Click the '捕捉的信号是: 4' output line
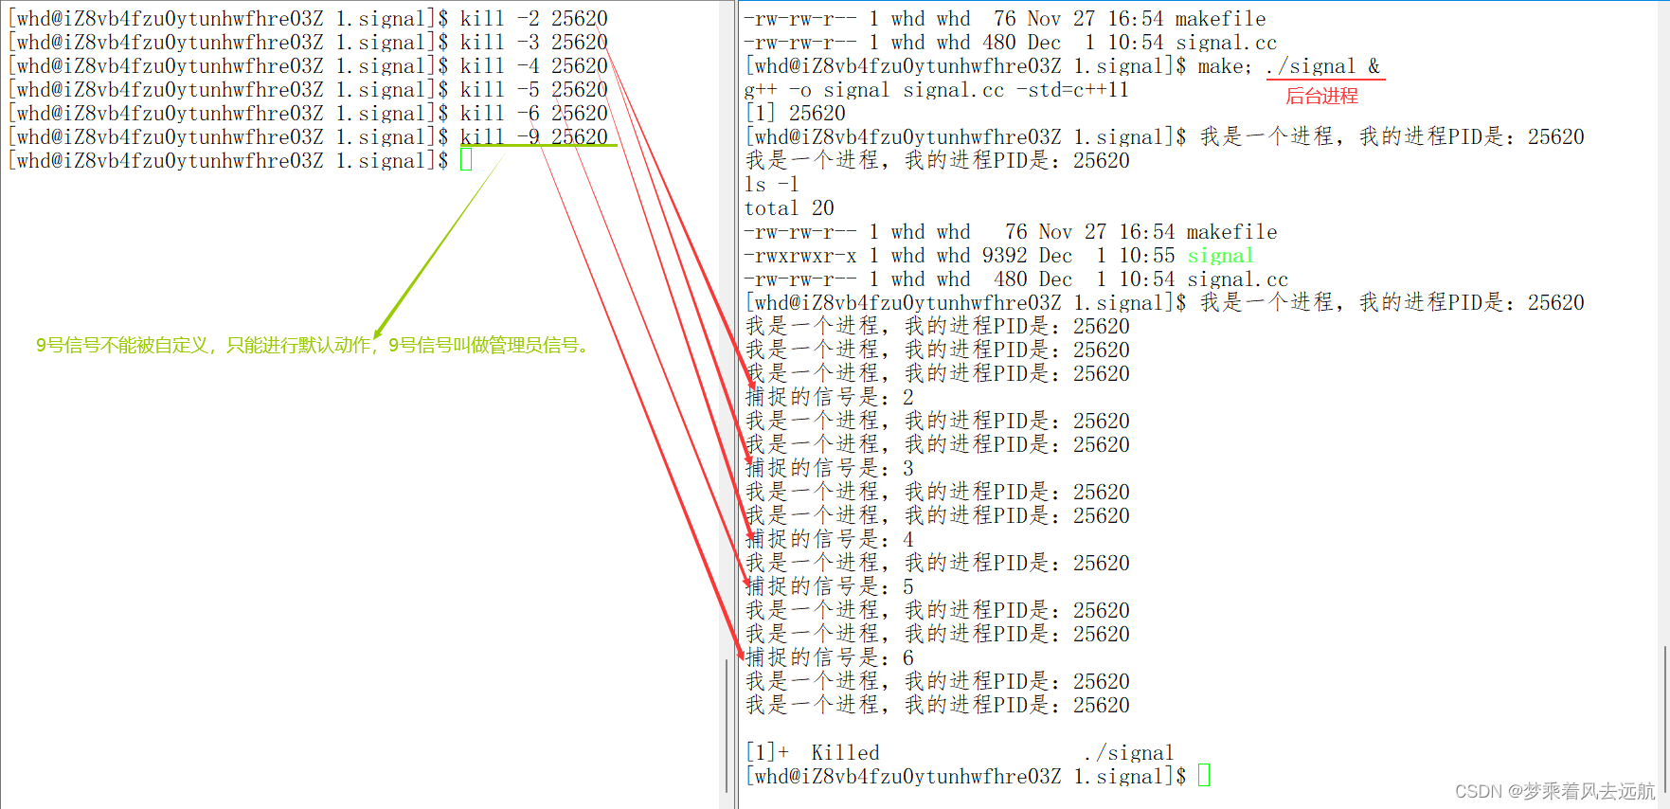Image resolution: width=1670 pixels, height=809 pixels. [x=830, y=540]
